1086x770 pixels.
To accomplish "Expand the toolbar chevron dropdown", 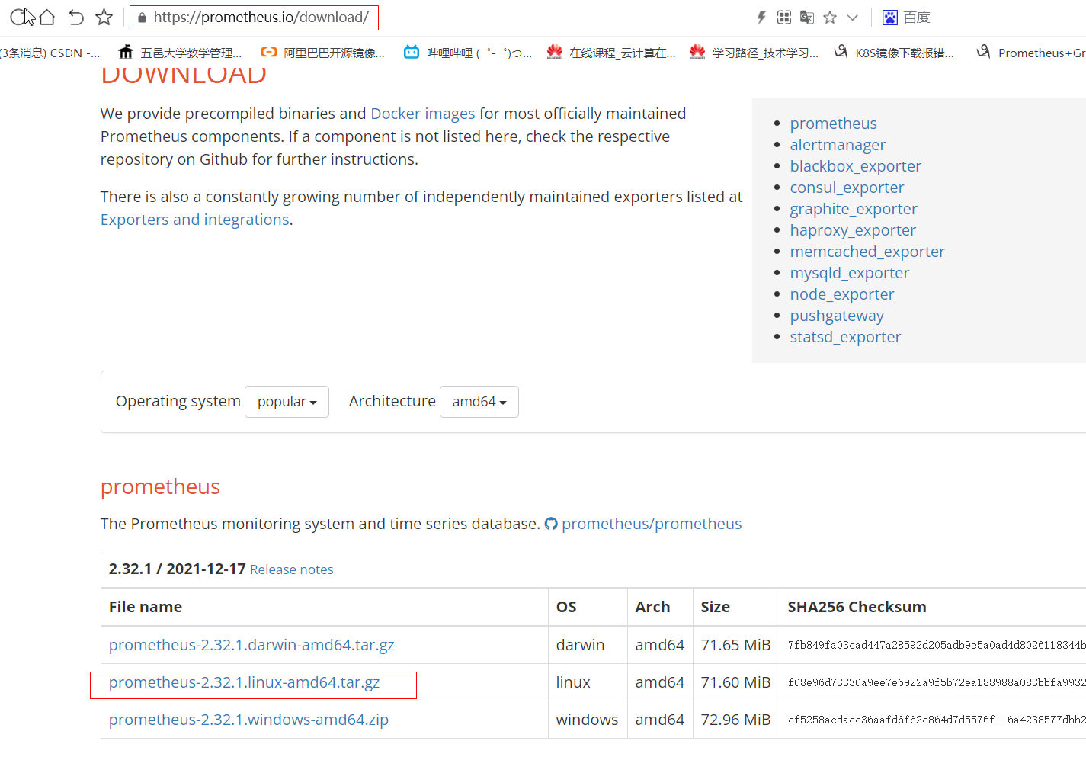I will (x=853, y=18).
